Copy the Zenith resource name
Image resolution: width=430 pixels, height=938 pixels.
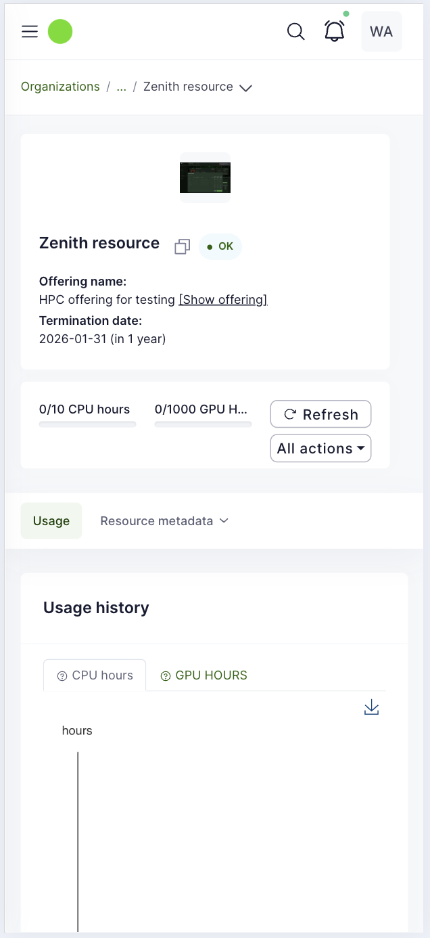pyautogui.click(x=182, y=247)
